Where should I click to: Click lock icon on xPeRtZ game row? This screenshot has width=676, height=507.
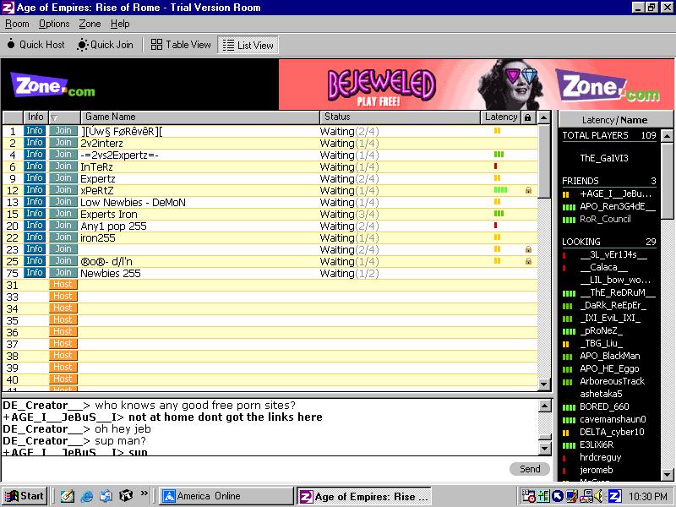tap(528, 190)
